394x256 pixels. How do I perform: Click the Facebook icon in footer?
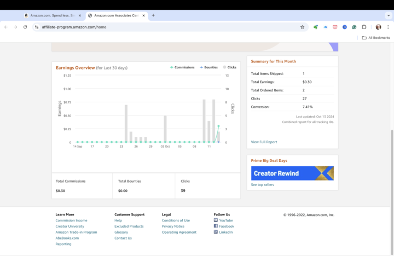pos(216,226)
